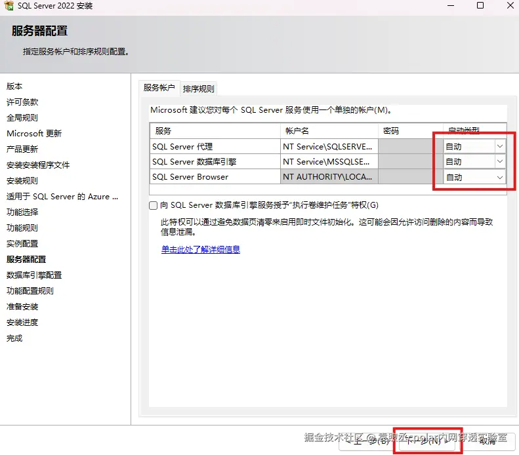This screenshot has height=455, width=519.
Task: Select the 功能配置规则 step in sidebar
Action: pos(30,291)
